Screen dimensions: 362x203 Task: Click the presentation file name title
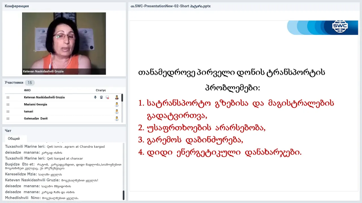171,6
